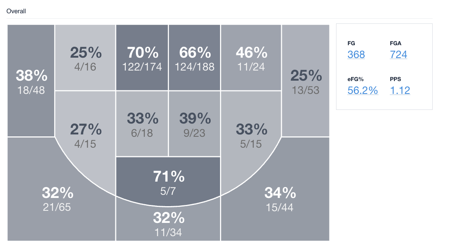This screenshot has height=249, width=456.
Task: Click the 27% mid-range zone 4/15
Action: coord(85,135)
